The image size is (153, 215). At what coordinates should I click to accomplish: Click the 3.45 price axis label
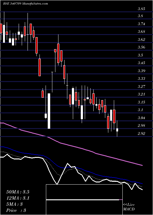pos(141,63)
